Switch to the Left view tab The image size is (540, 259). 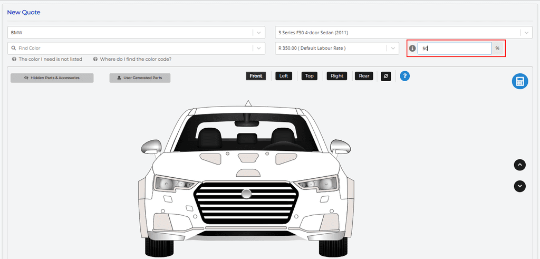(x=284, y=76)
